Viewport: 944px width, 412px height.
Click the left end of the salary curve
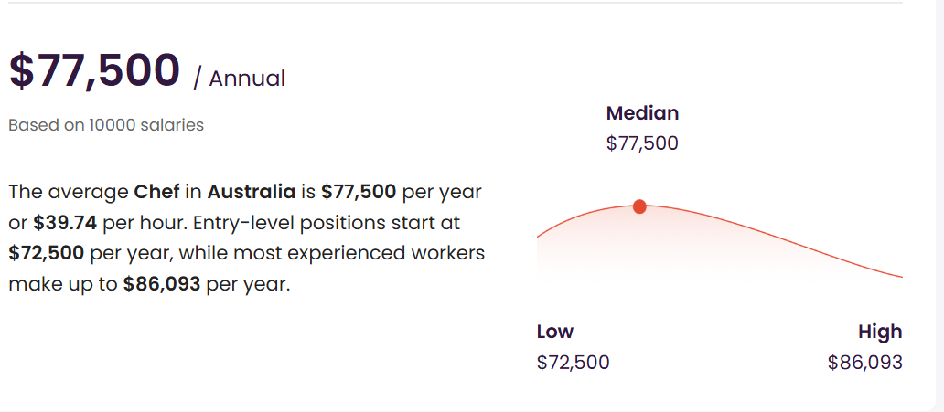(540, 237)
